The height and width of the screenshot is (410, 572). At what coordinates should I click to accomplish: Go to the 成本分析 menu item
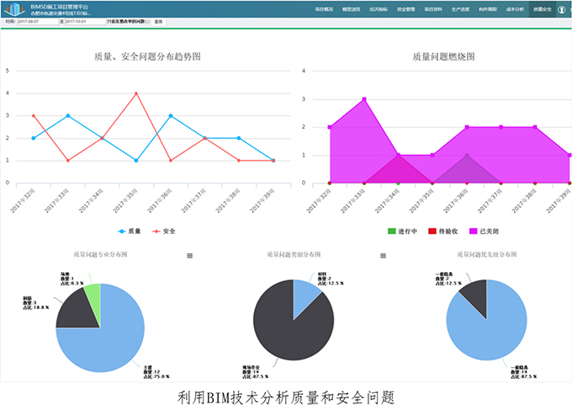[x=515, y=9]
